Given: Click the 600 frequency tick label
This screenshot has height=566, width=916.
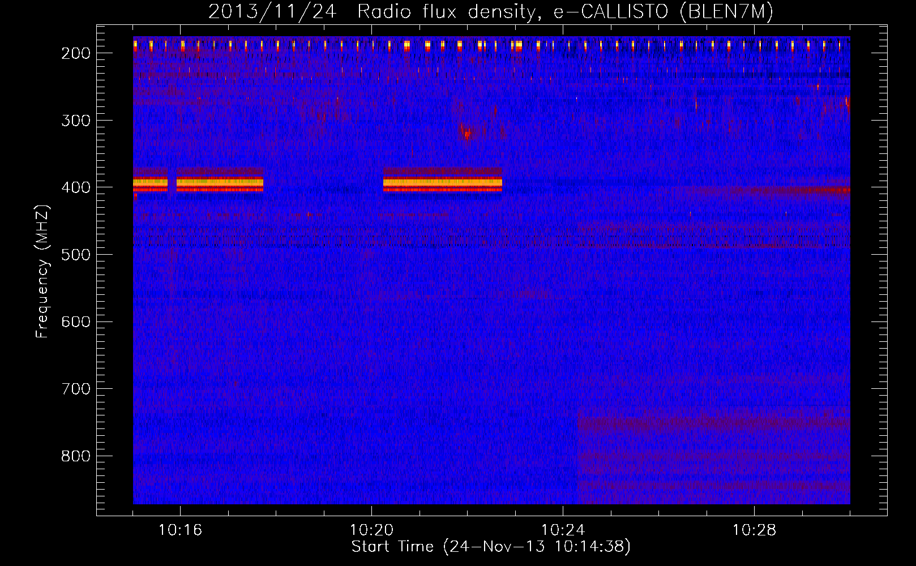Looking at the screenshot, I should point(76,322).
